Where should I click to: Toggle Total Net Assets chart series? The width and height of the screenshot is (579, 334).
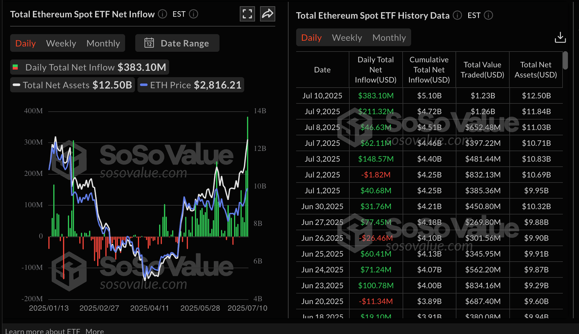pyautogui.click(x=72, y=85)
